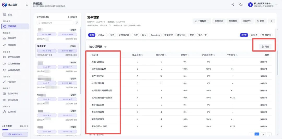The height and width of the screenshot is (139, 282).
Task: Click the next page arrow
Action: coord(269,135)
